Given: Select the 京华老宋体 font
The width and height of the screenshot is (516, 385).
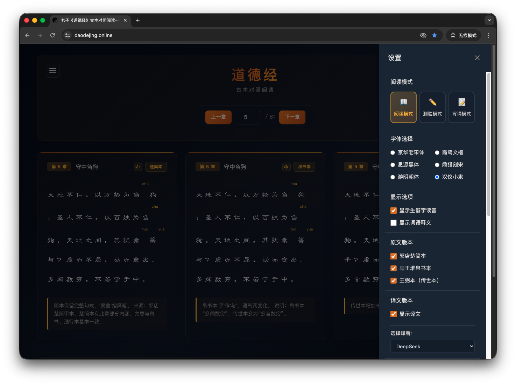Looking at the screenshot, I should coord(393,152).
